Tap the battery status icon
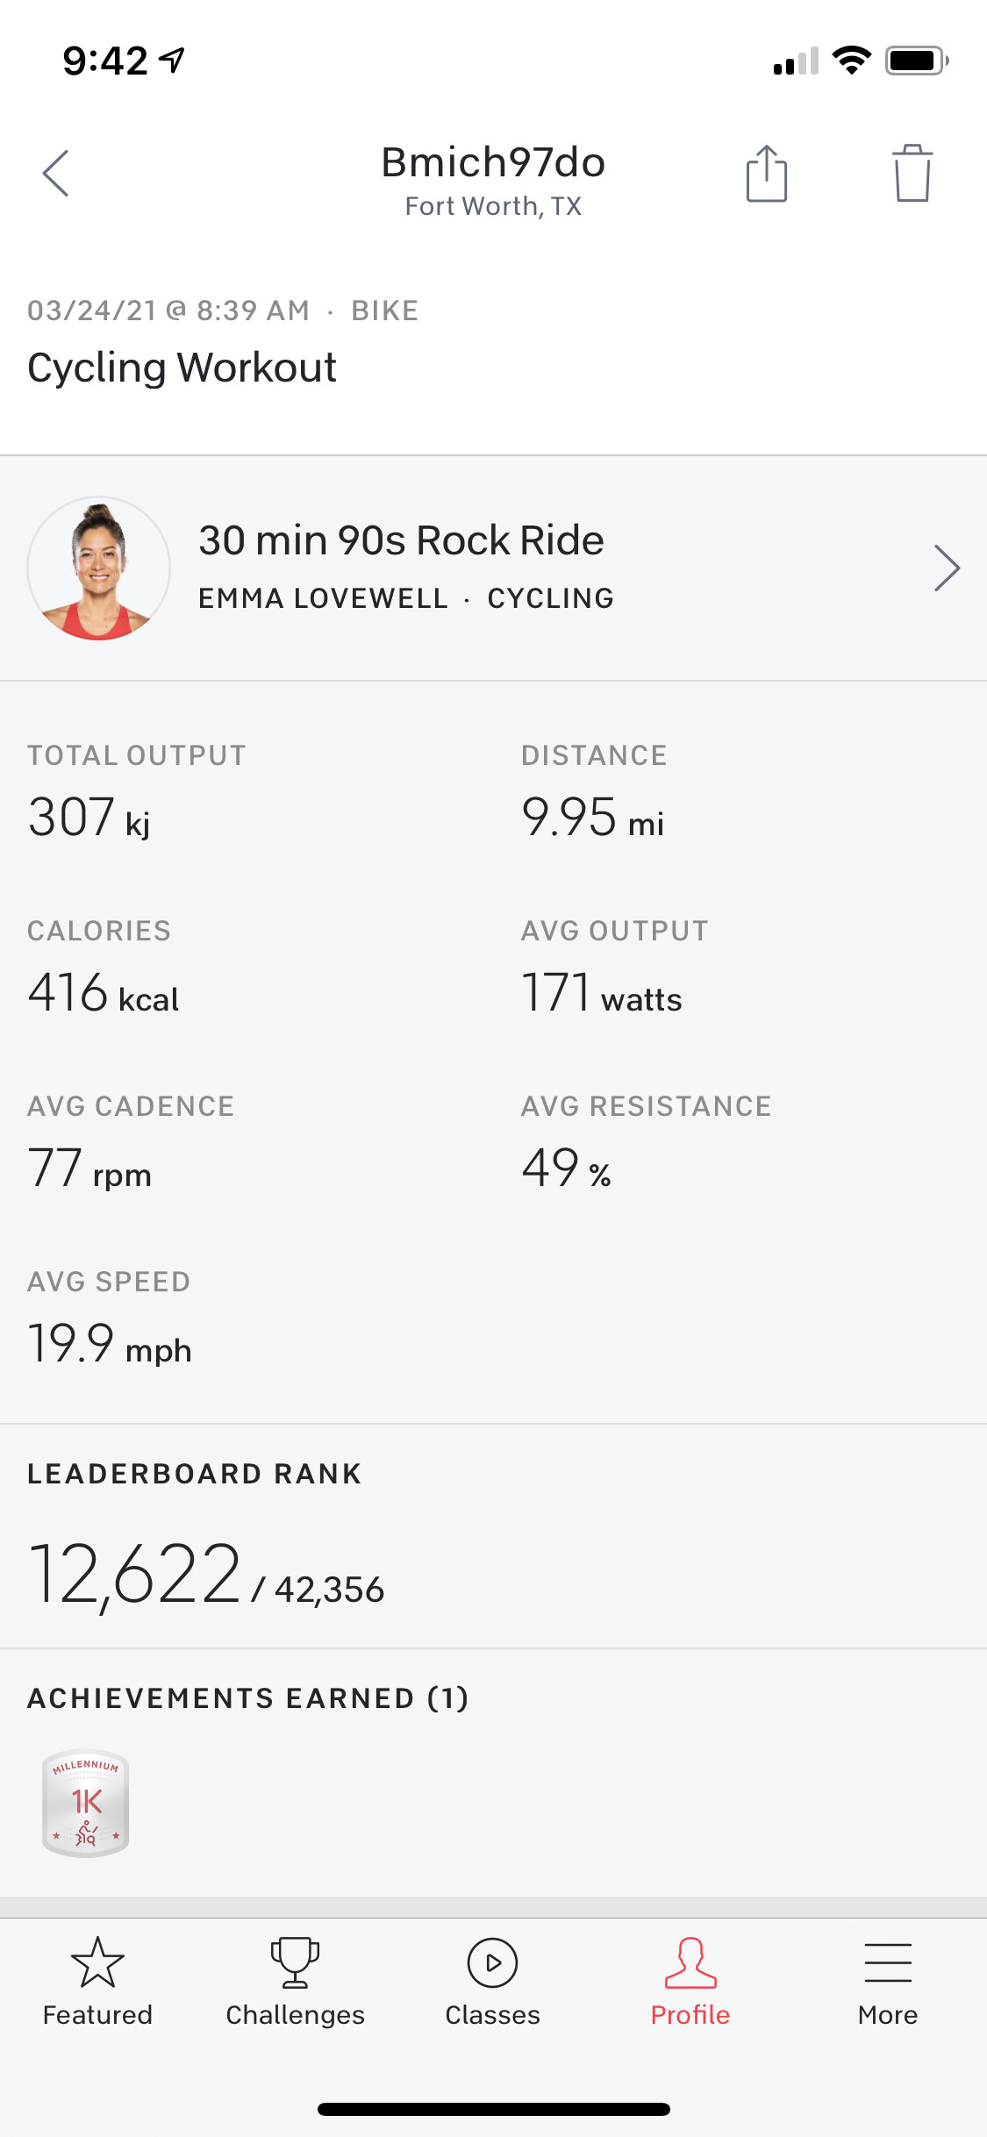The width and height of the screenshot is (987, 2137). click(916, 61)
